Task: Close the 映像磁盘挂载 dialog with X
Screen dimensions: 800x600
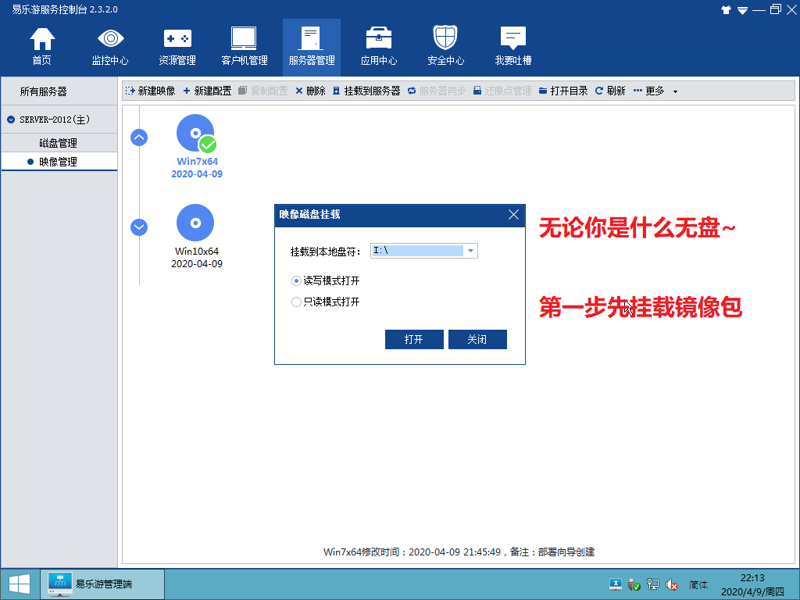Action: click(x=513, y=215)
